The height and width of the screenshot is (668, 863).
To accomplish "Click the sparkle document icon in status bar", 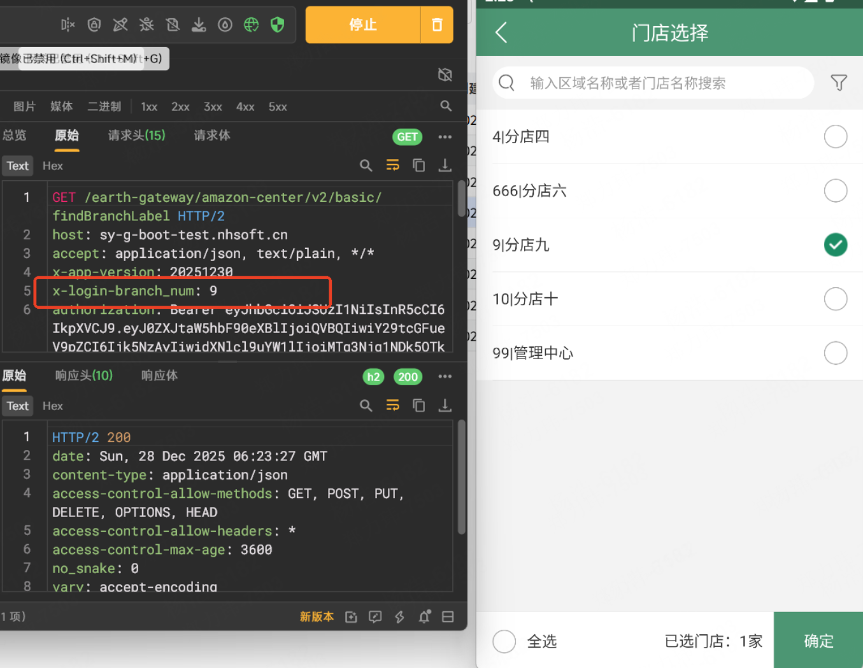I will point(351,617).
